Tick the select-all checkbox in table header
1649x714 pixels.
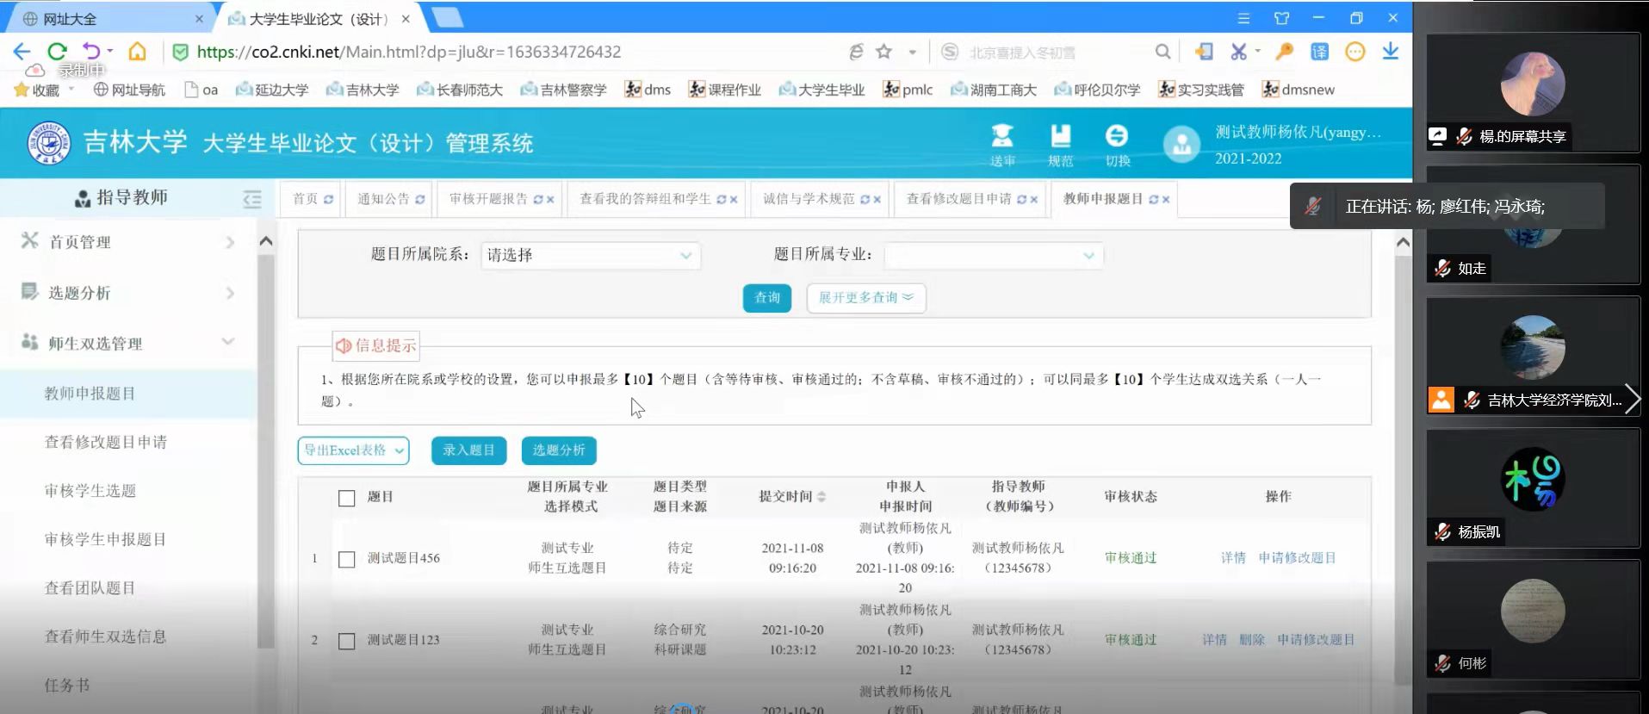[x=346, y=498]
